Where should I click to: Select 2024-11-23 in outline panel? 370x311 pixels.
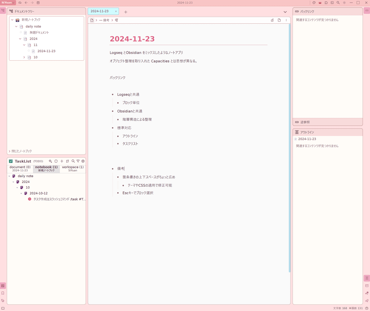(x=307, y=139)
